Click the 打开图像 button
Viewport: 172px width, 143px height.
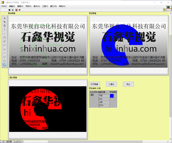click(94, 84)
